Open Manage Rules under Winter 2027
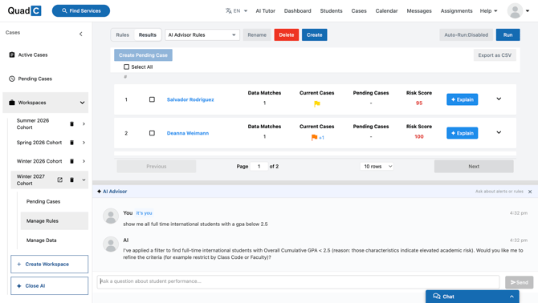Screen dimensions: 538x303 pos(55,220)
